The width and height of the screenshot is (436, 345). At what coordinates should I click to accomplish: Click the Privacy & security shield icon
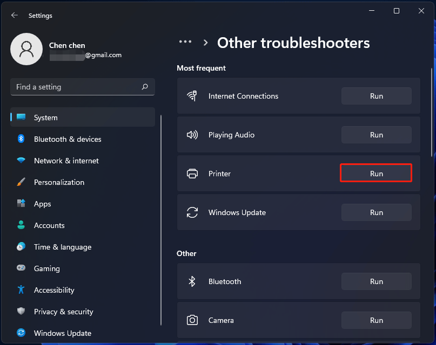21,311
